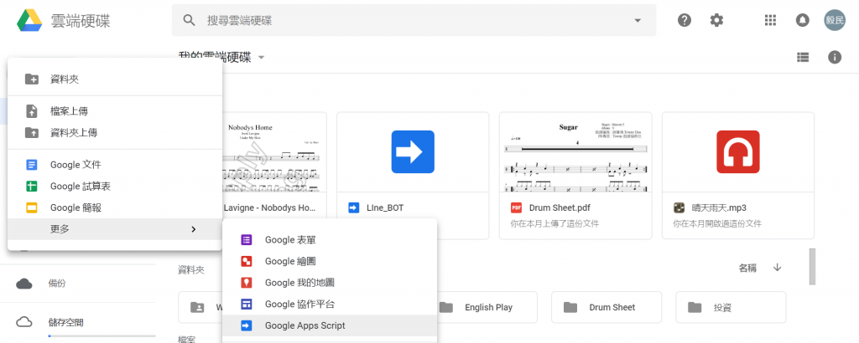Viewport: 859px width, 343px height.
Task: Click the purple Google Forms icon
Action: (246, 240)
